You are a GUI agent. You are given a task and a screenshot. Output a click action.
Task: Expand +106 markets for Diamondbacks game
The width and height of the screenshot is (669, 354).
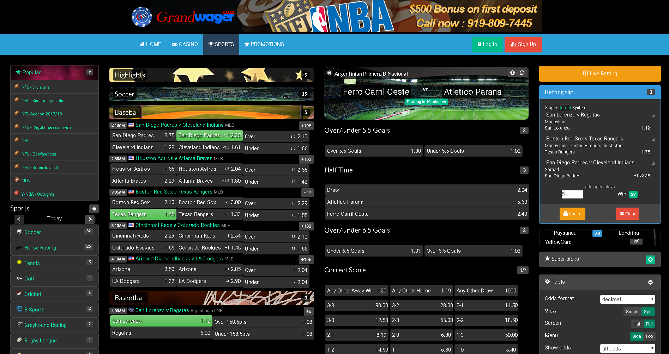coord(306,259)
